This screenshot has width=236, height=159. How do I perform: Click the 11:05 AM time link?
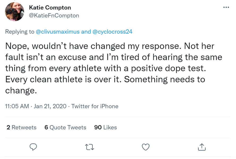pos(17,106)
